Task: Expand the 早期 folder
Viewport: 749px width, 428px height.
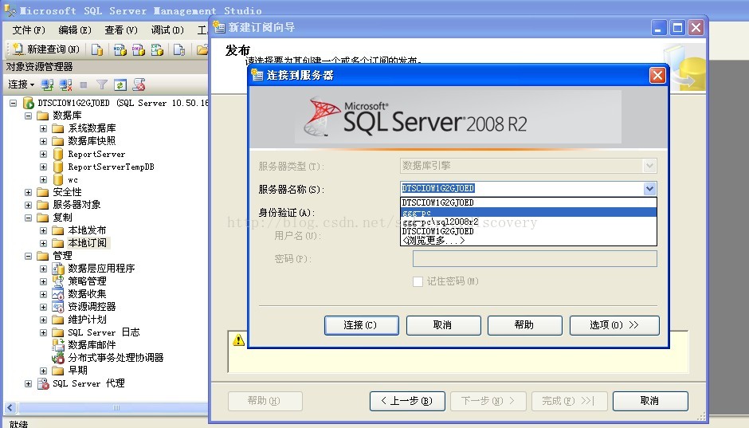Action: [44, 371]
